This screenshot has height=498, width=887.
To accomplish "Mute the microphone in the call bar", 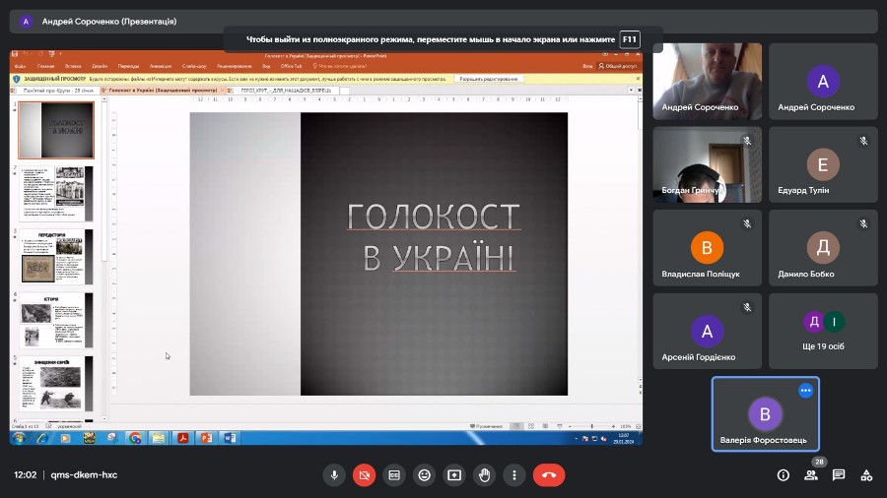I will [334, 474].
